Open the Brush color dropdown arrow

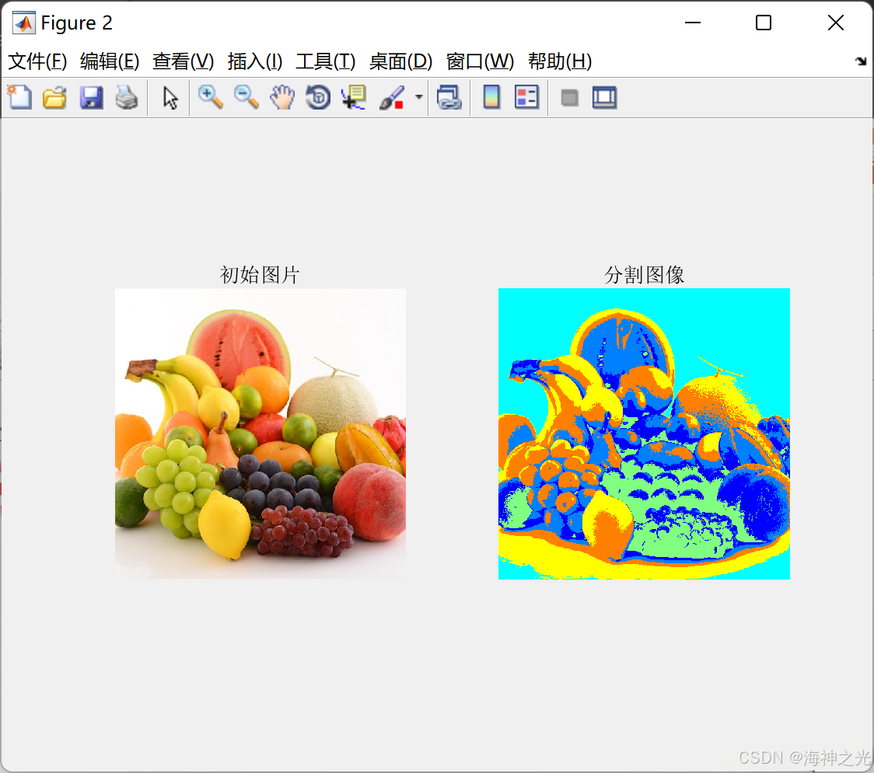[x=419, y=97]
